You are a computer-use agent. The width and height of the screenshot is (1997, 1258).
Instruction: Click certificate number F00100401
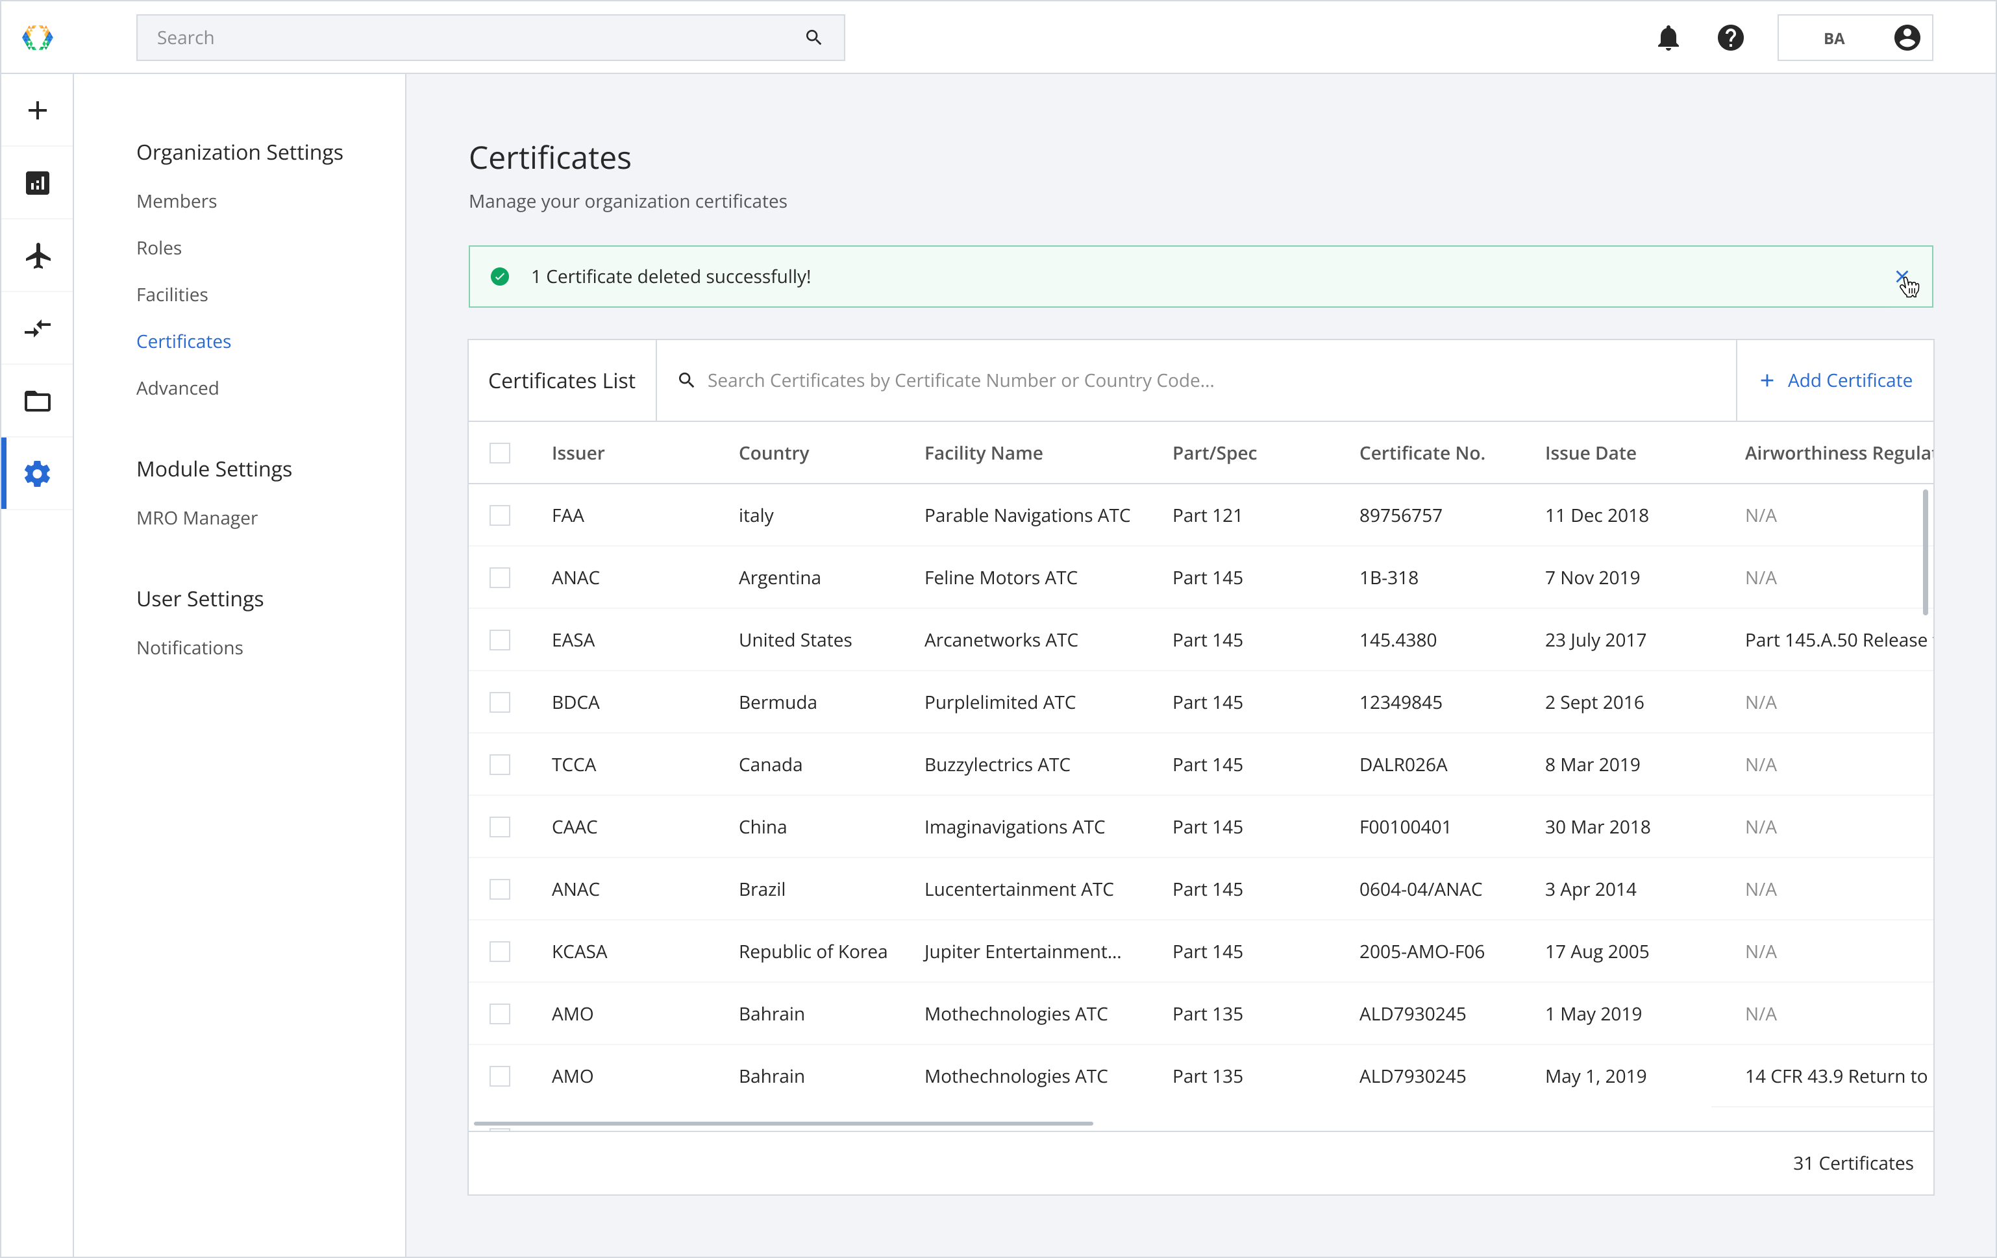pyautogui.click(x=1405, y=827)
